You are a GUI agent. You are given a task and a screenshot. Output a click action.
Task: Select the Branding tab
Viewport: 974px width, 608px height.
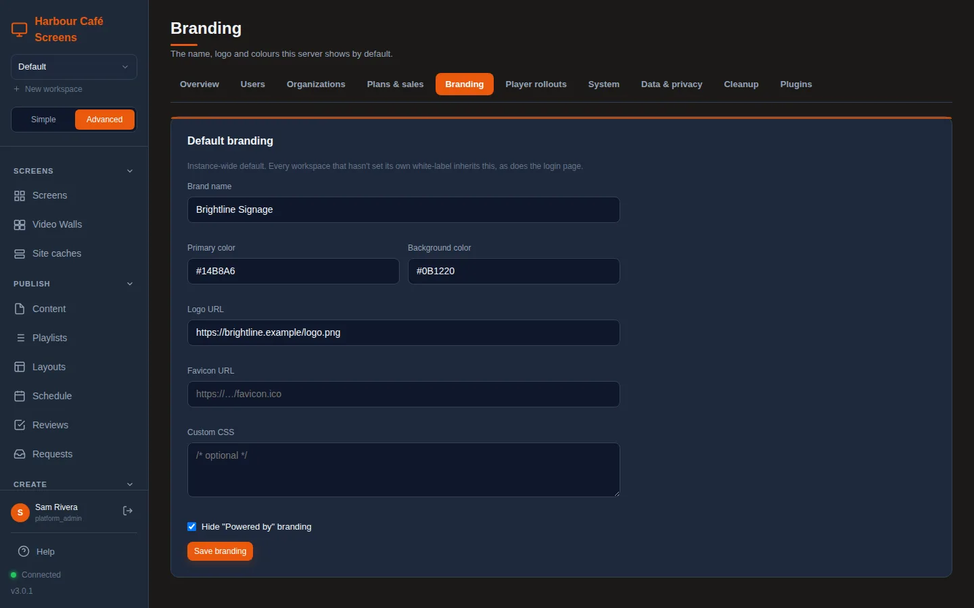tap(465, 84)
